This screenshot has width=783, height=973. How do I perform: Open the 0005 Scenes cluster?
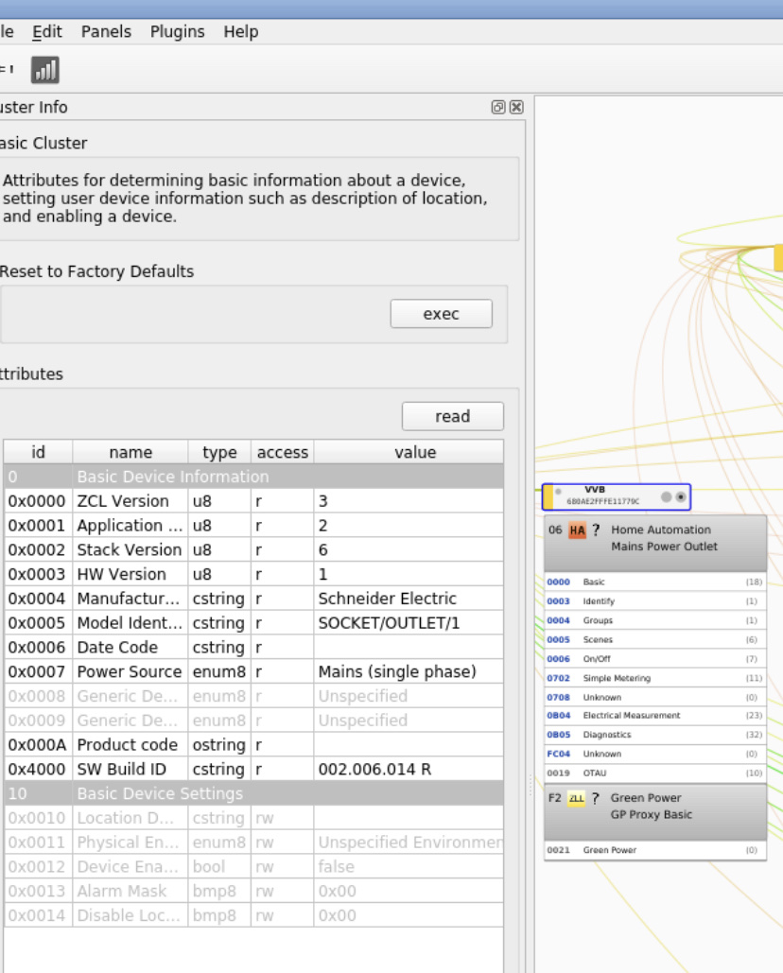coord(655,640)
